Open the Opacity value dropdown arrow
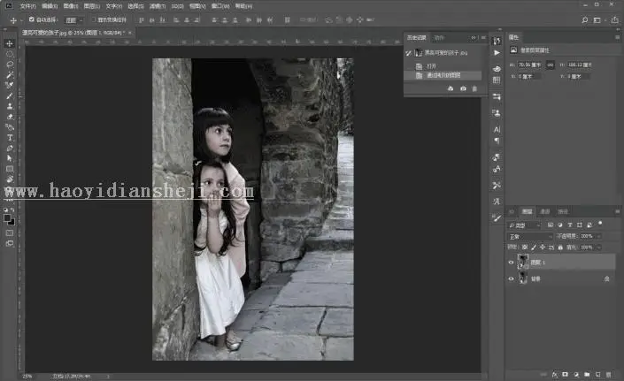Image resolution: width=624 pixels, height=381 pixels. coord(598,236)
